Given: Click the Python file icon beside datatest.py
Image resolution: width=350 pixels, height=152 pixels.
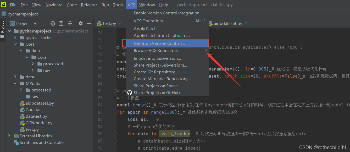Looking at the screenshot, I should [23, 116].
